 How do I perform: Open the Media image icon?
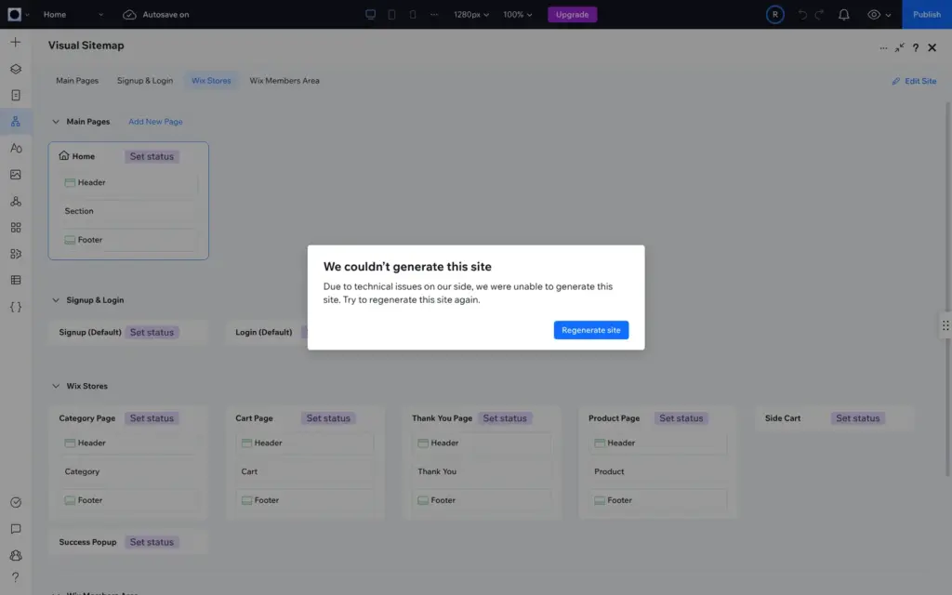point(16,174)
